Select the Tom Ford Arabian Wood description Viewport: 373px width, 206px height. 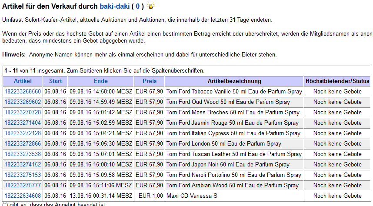pyautogui.click(x=233, y=186)
